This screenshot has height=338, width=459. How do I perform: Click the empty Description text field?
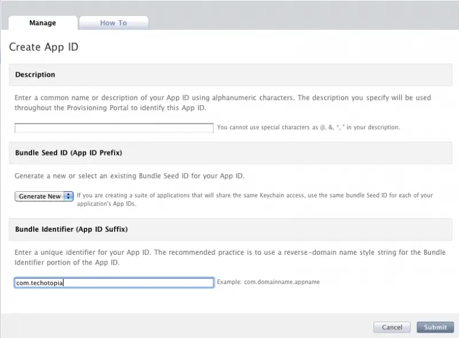[x=114, y=127]
